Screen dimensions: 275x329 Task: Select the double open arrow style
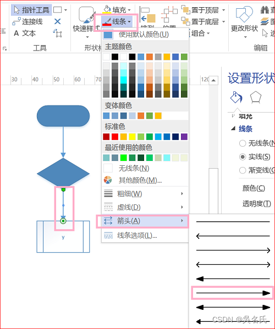coord(233,264)
